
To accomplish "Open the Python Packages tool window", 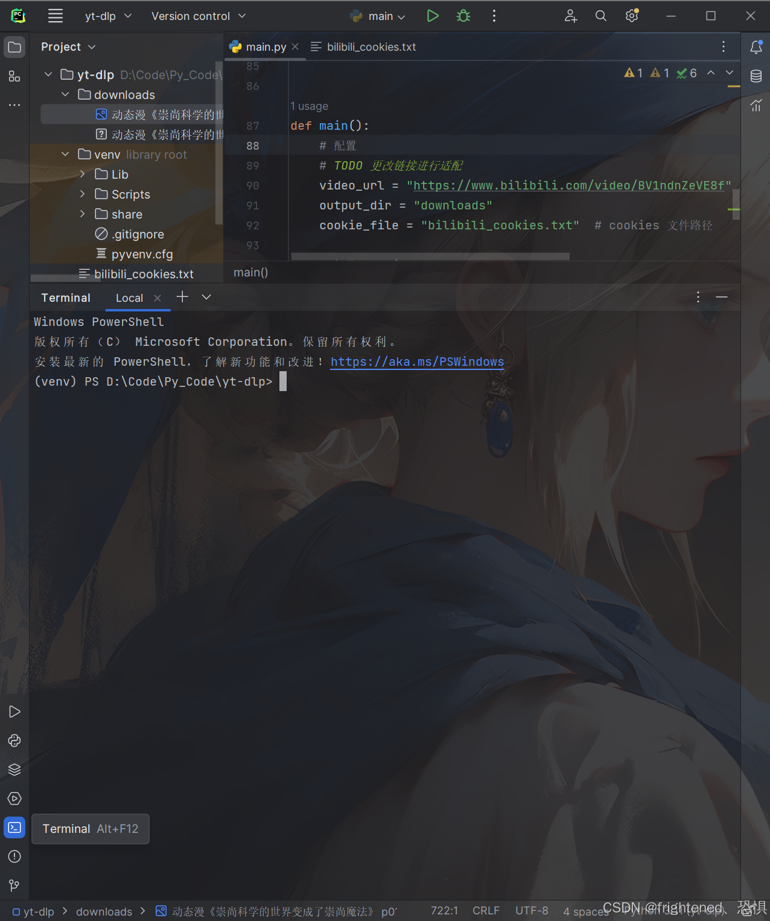I will [x=14, y=770].
